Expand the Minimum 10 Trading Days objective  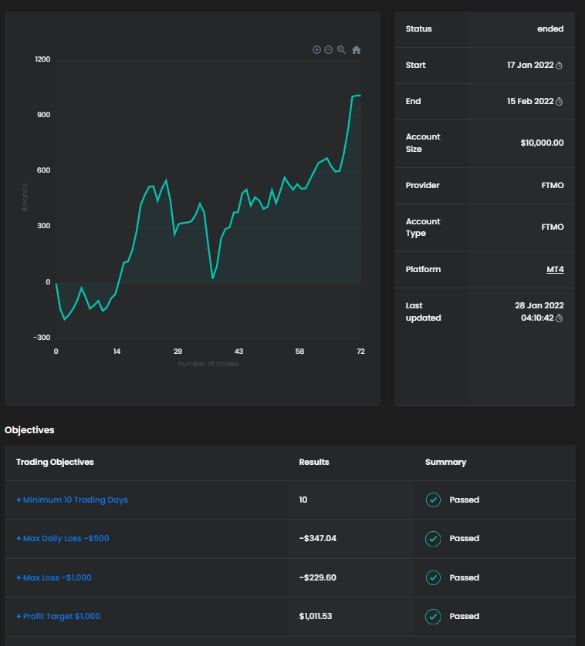[73, 500]
